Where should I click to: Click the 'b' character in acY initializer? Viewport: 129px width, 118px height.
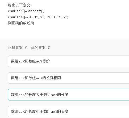click(36, 17)
